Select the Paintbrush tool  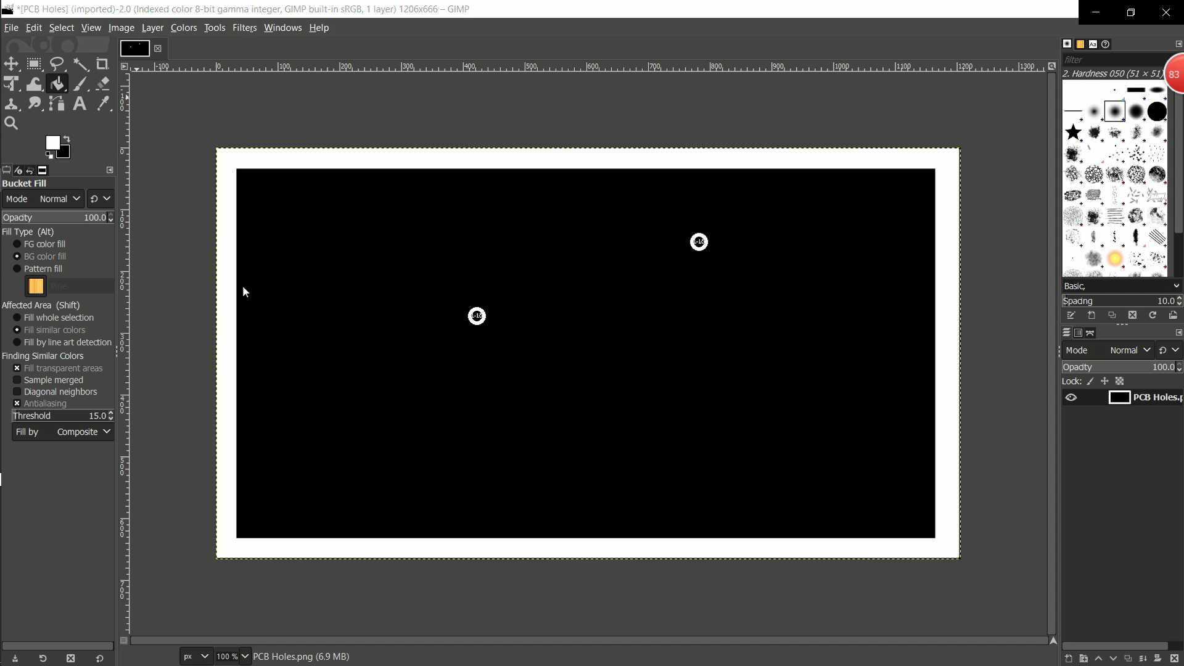(80, 83)
